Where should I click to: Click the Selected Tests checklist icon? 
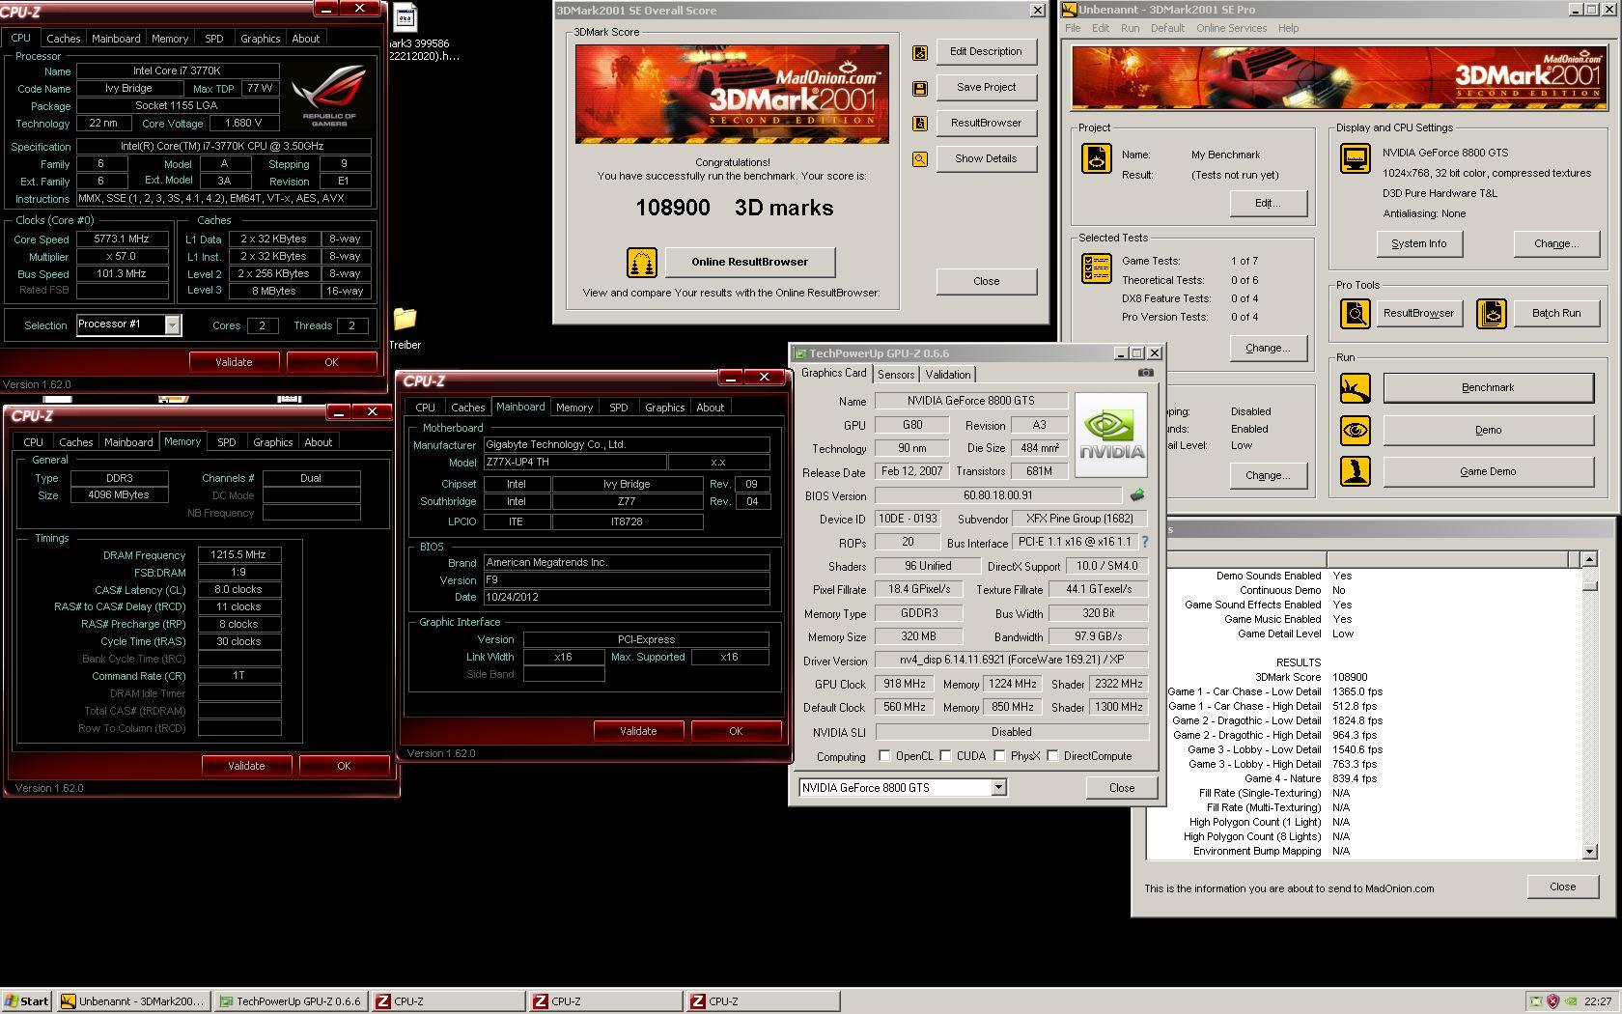tap(1096, 268)
